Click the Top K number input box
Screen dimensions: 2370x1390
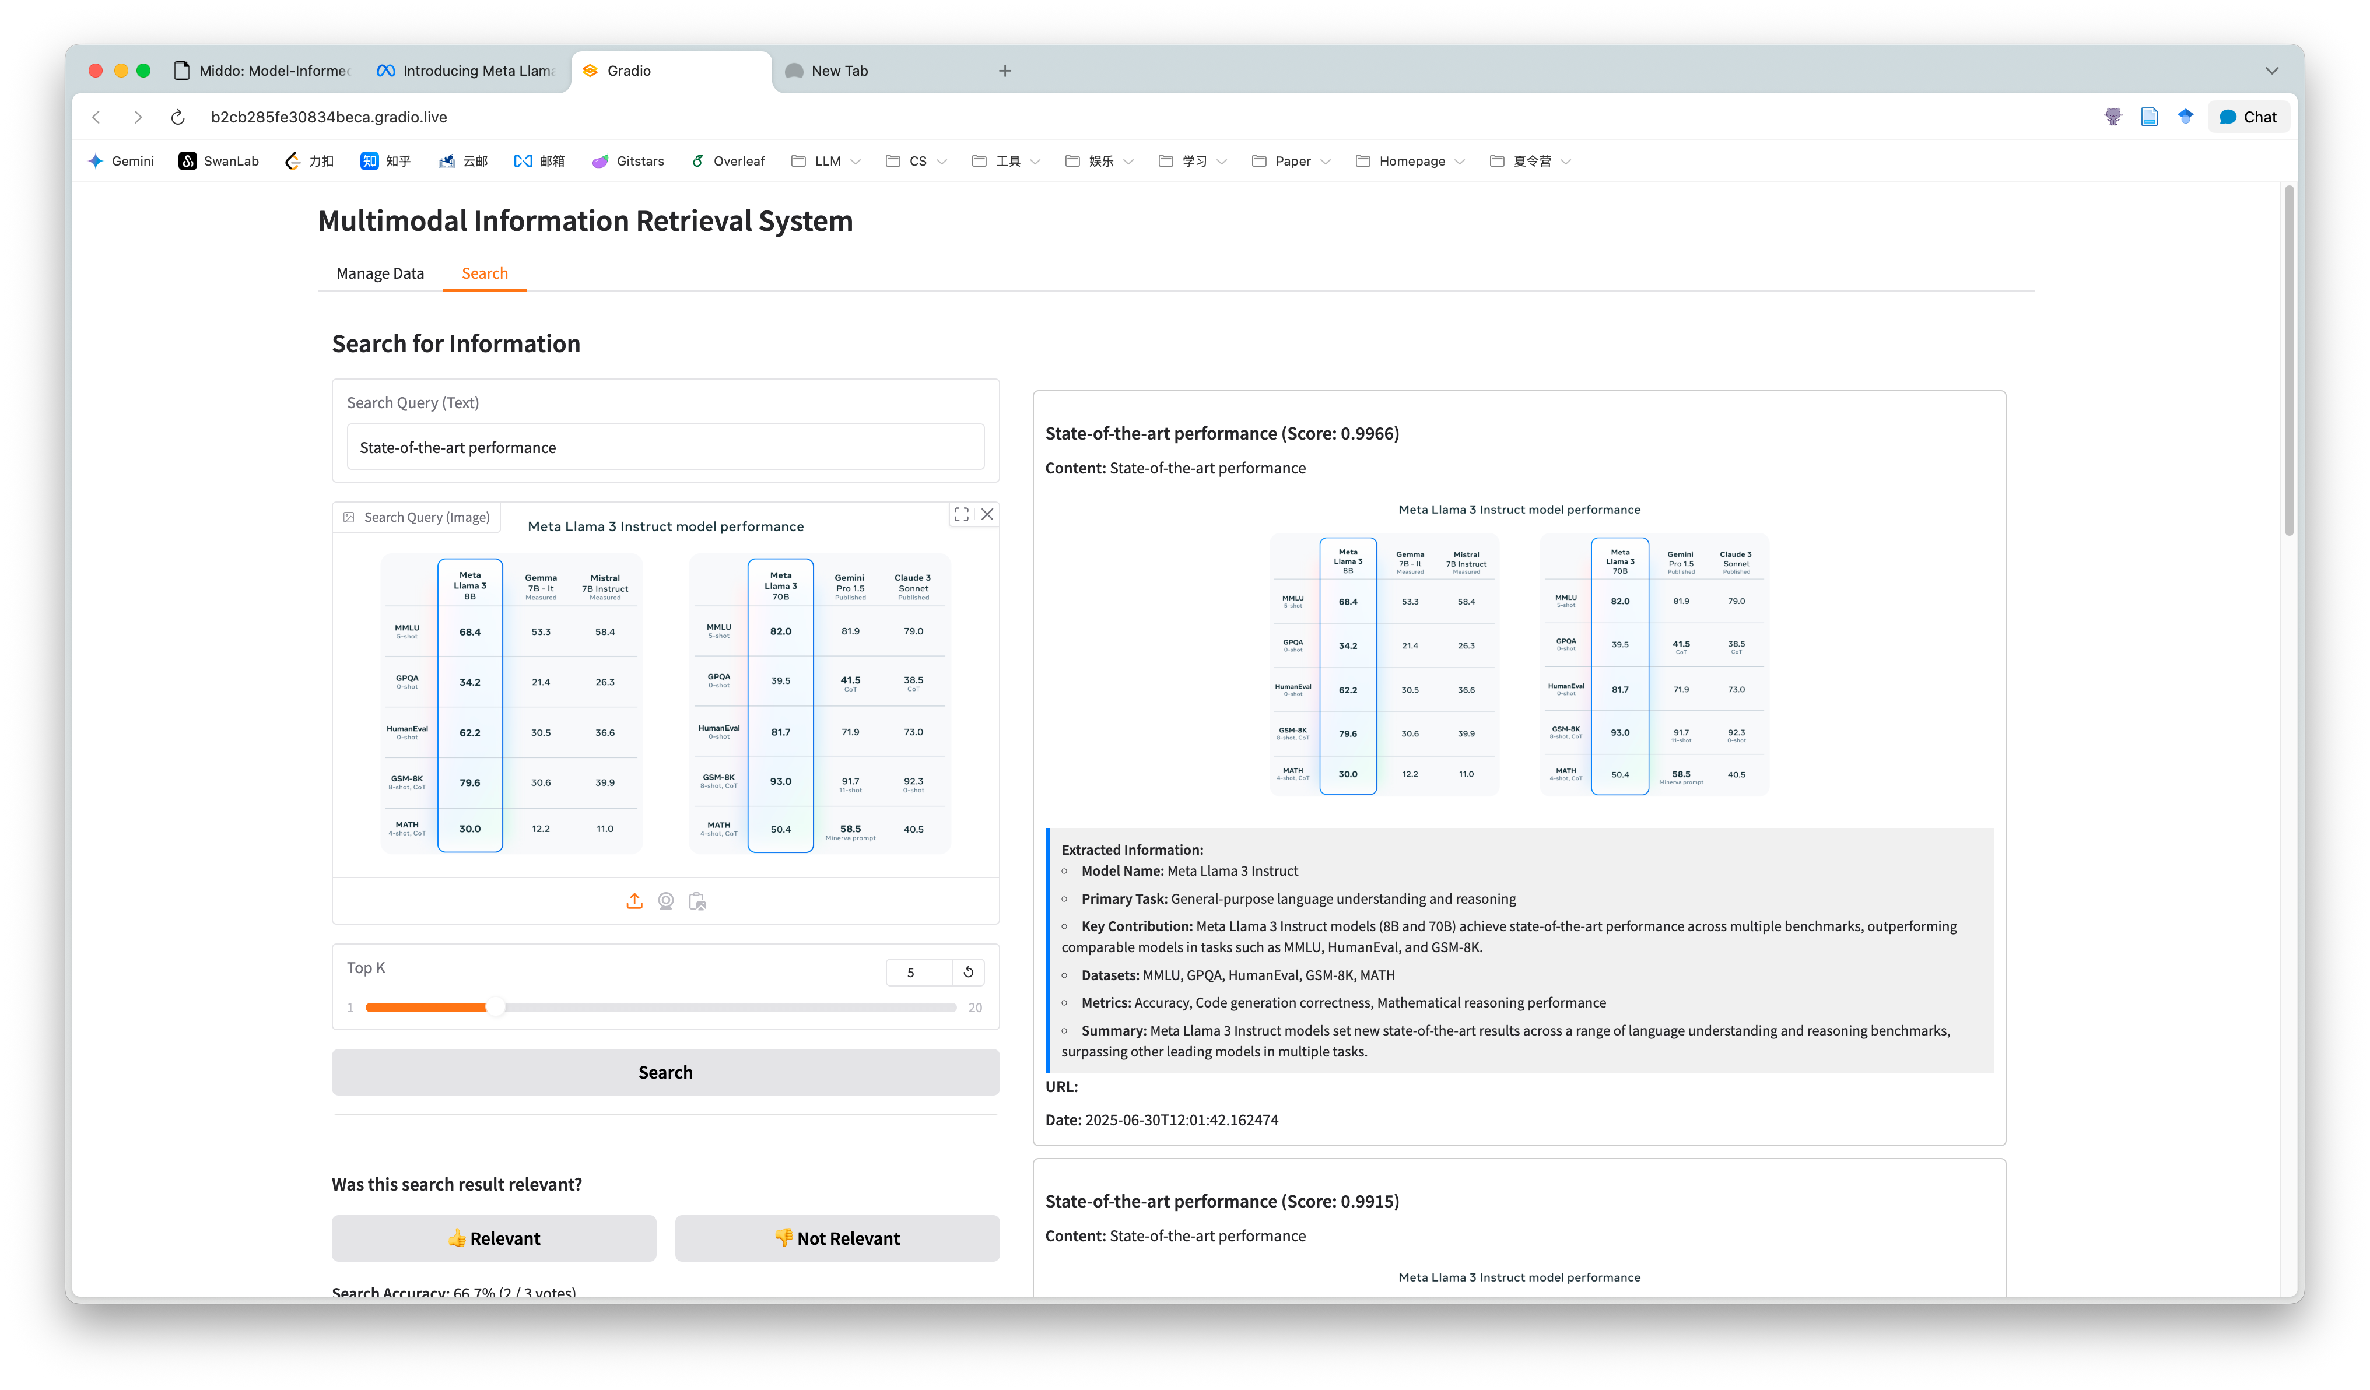tap(919, 971)
